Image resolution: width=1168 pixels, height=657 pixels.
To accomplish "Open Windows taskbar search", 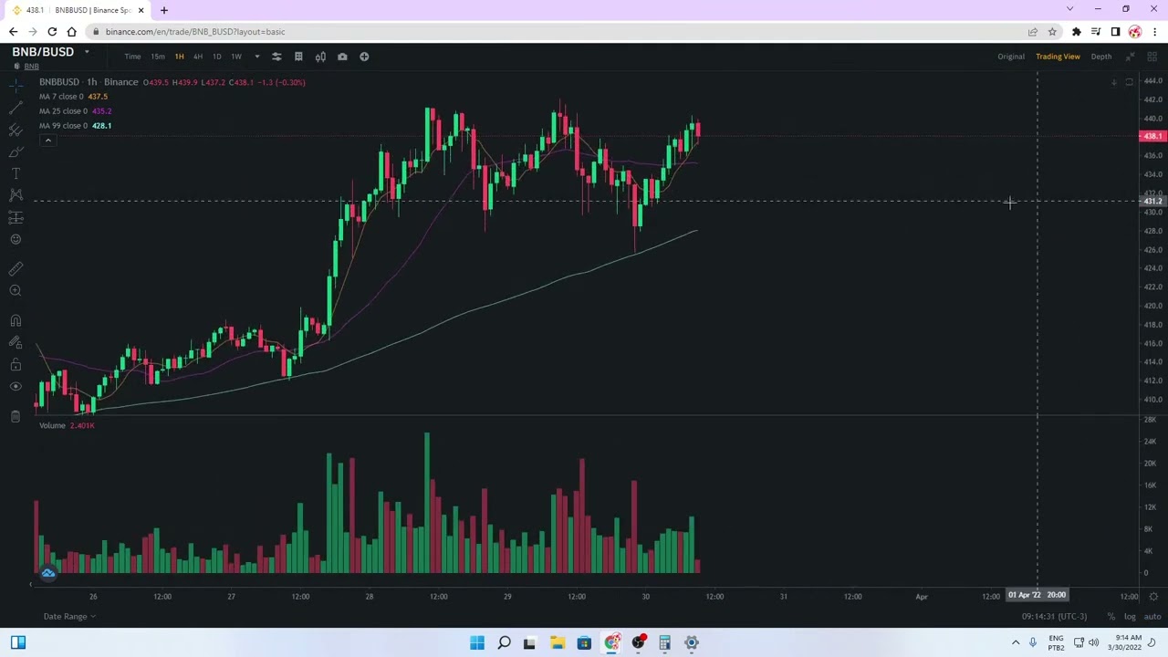I will coord(504,643).
